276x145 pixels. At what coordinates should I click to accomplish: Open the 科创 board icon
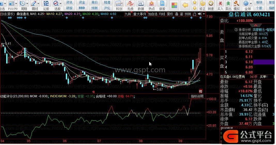coord(119,3)
